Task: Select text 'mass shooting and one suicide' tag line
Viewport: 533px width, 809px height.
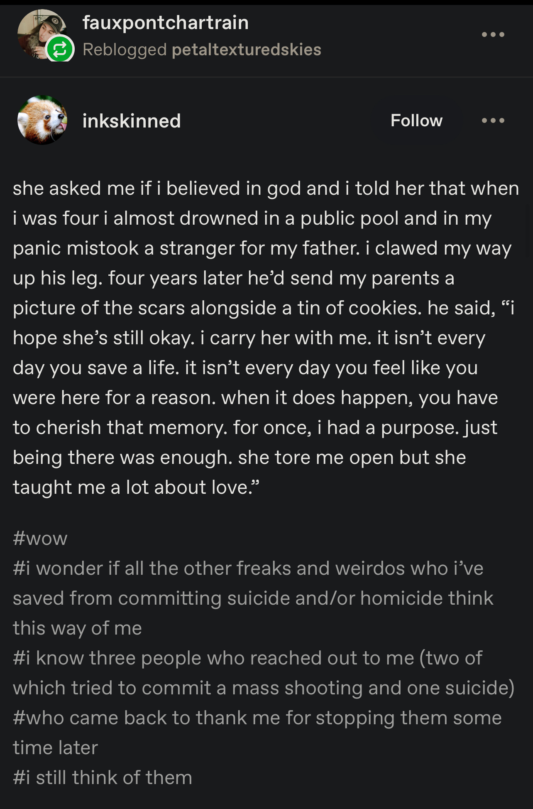Action: click(264, 688)
